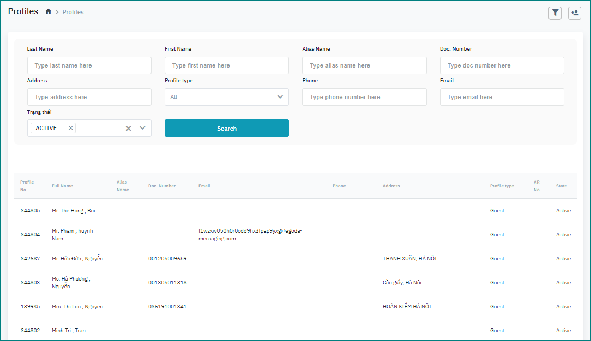Focus the First Name text box
591x341 pixels.
(226, 65)
